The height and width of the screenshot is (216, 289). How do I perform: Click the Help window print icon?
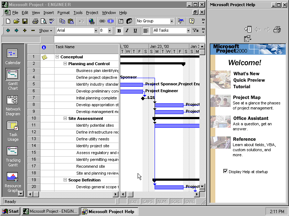tap(277, 29)
